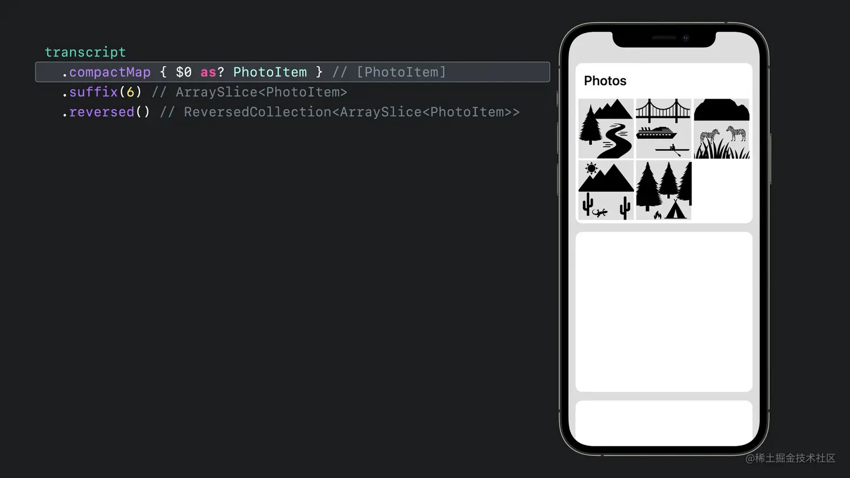
Task: Click the suffix method name
Action: 93,92
